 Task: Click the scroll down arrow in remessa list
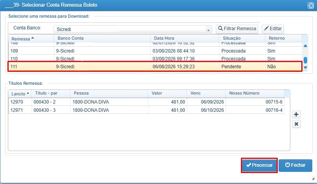[x=305, y=68]
